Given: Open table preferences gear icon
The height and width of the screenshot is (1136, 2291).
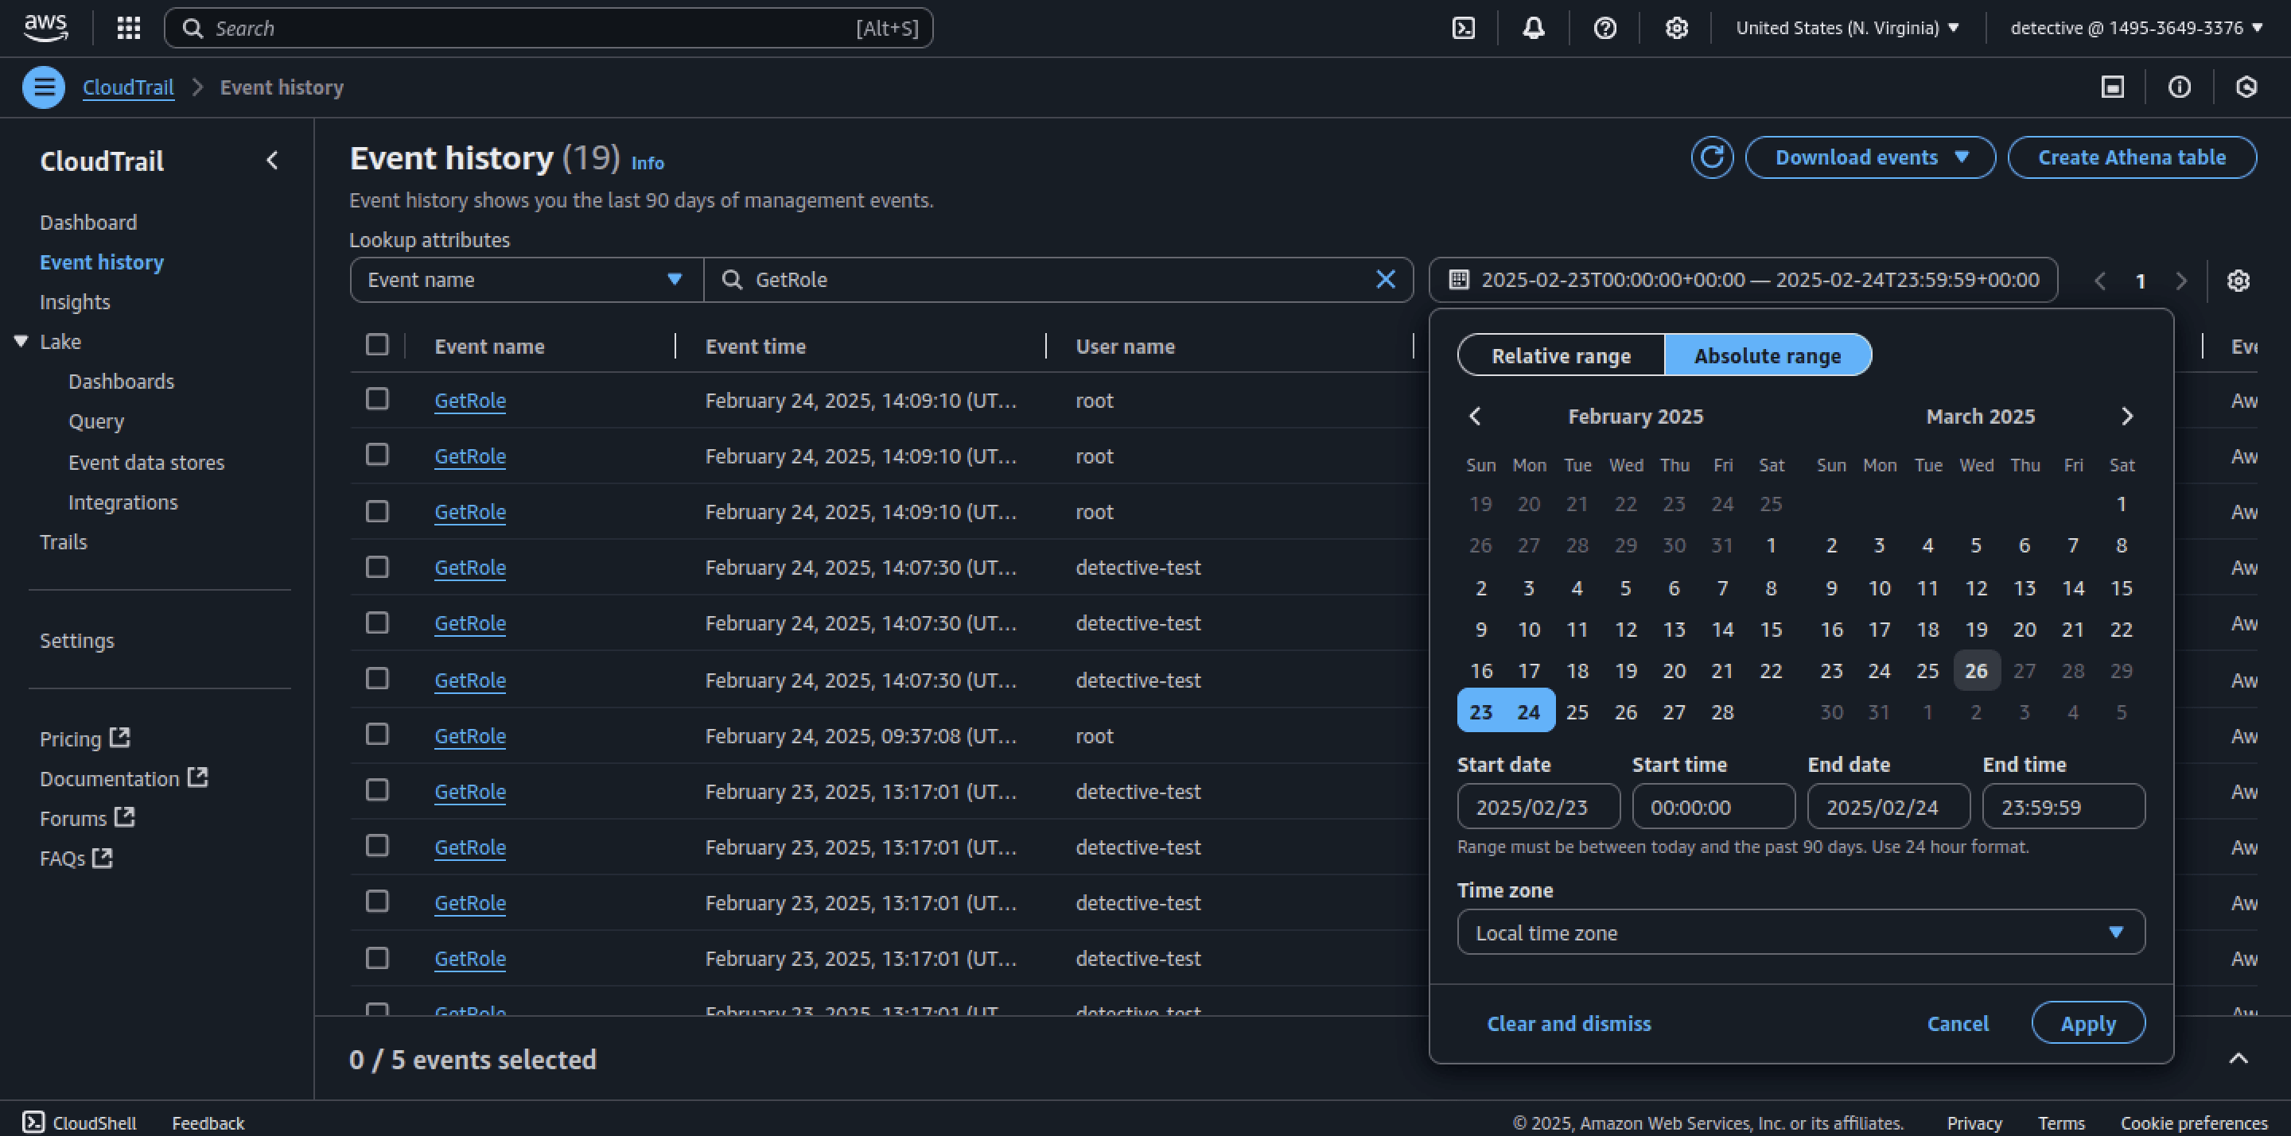Looking at the screenshot, I should (x=2238, y=281).
